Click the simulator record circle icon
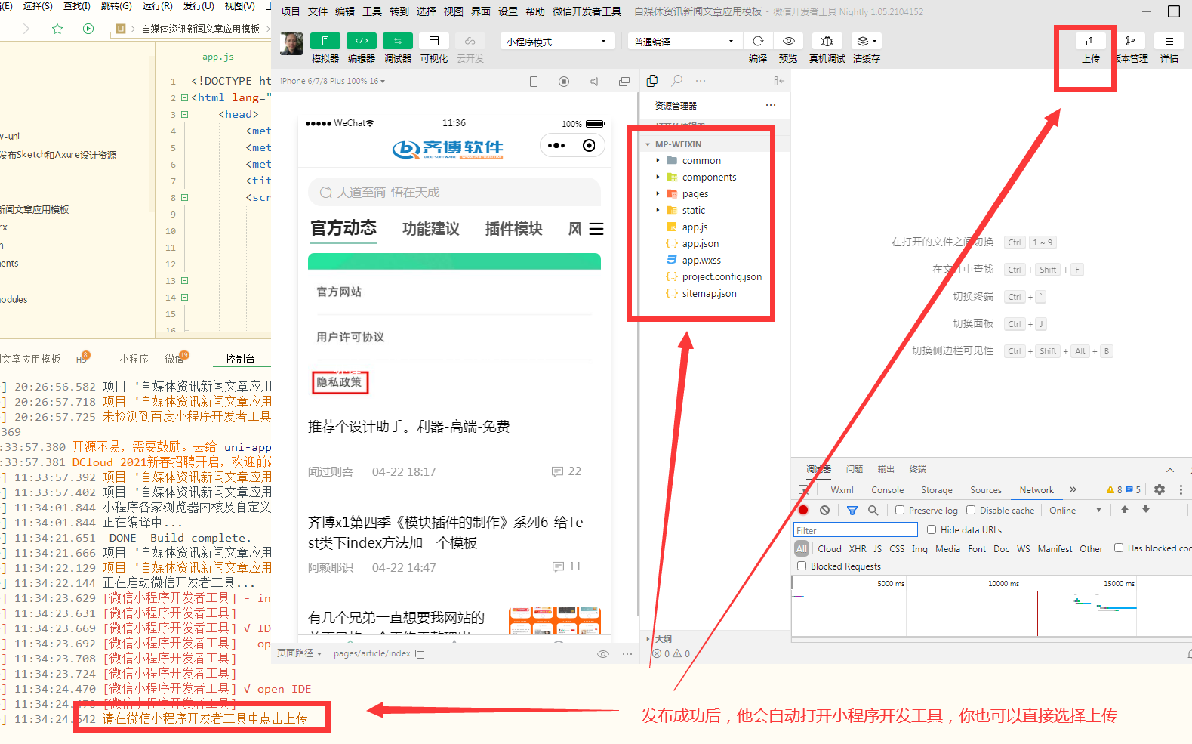1192x744 pixels. tap(564, 82)
